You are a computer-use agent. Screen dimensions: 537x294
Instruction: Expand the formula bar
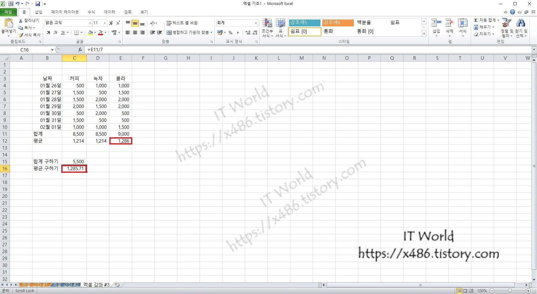pyautogui.click(x=534, y=50)
